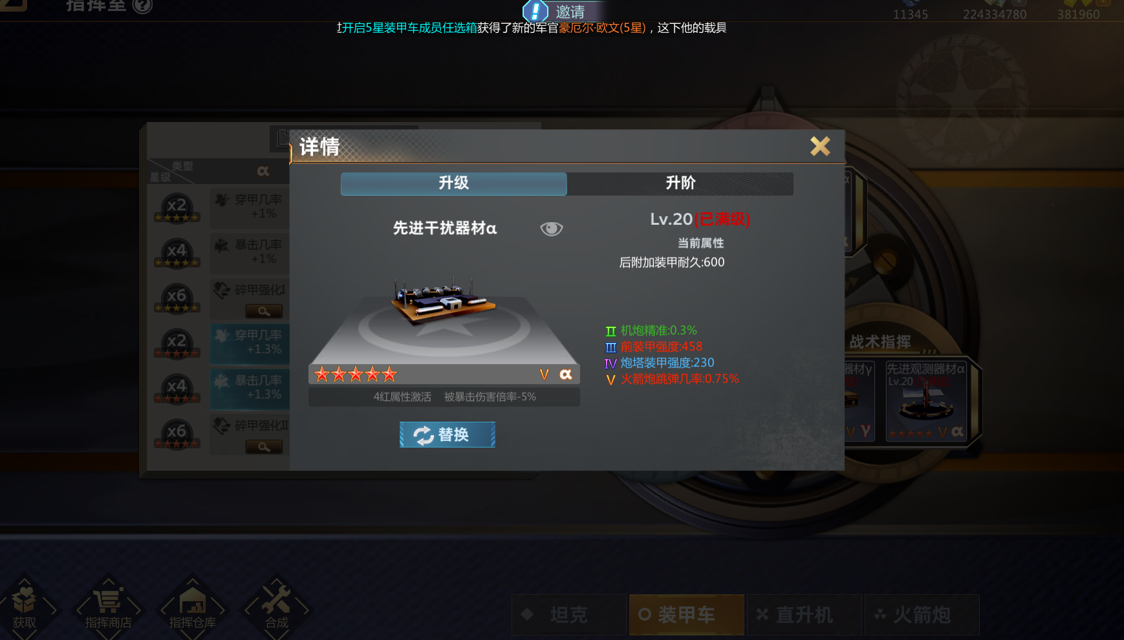Click the 替换 replace button
Screen dimensions: 1124x640
pyautogui.click(x=447, y=435)
